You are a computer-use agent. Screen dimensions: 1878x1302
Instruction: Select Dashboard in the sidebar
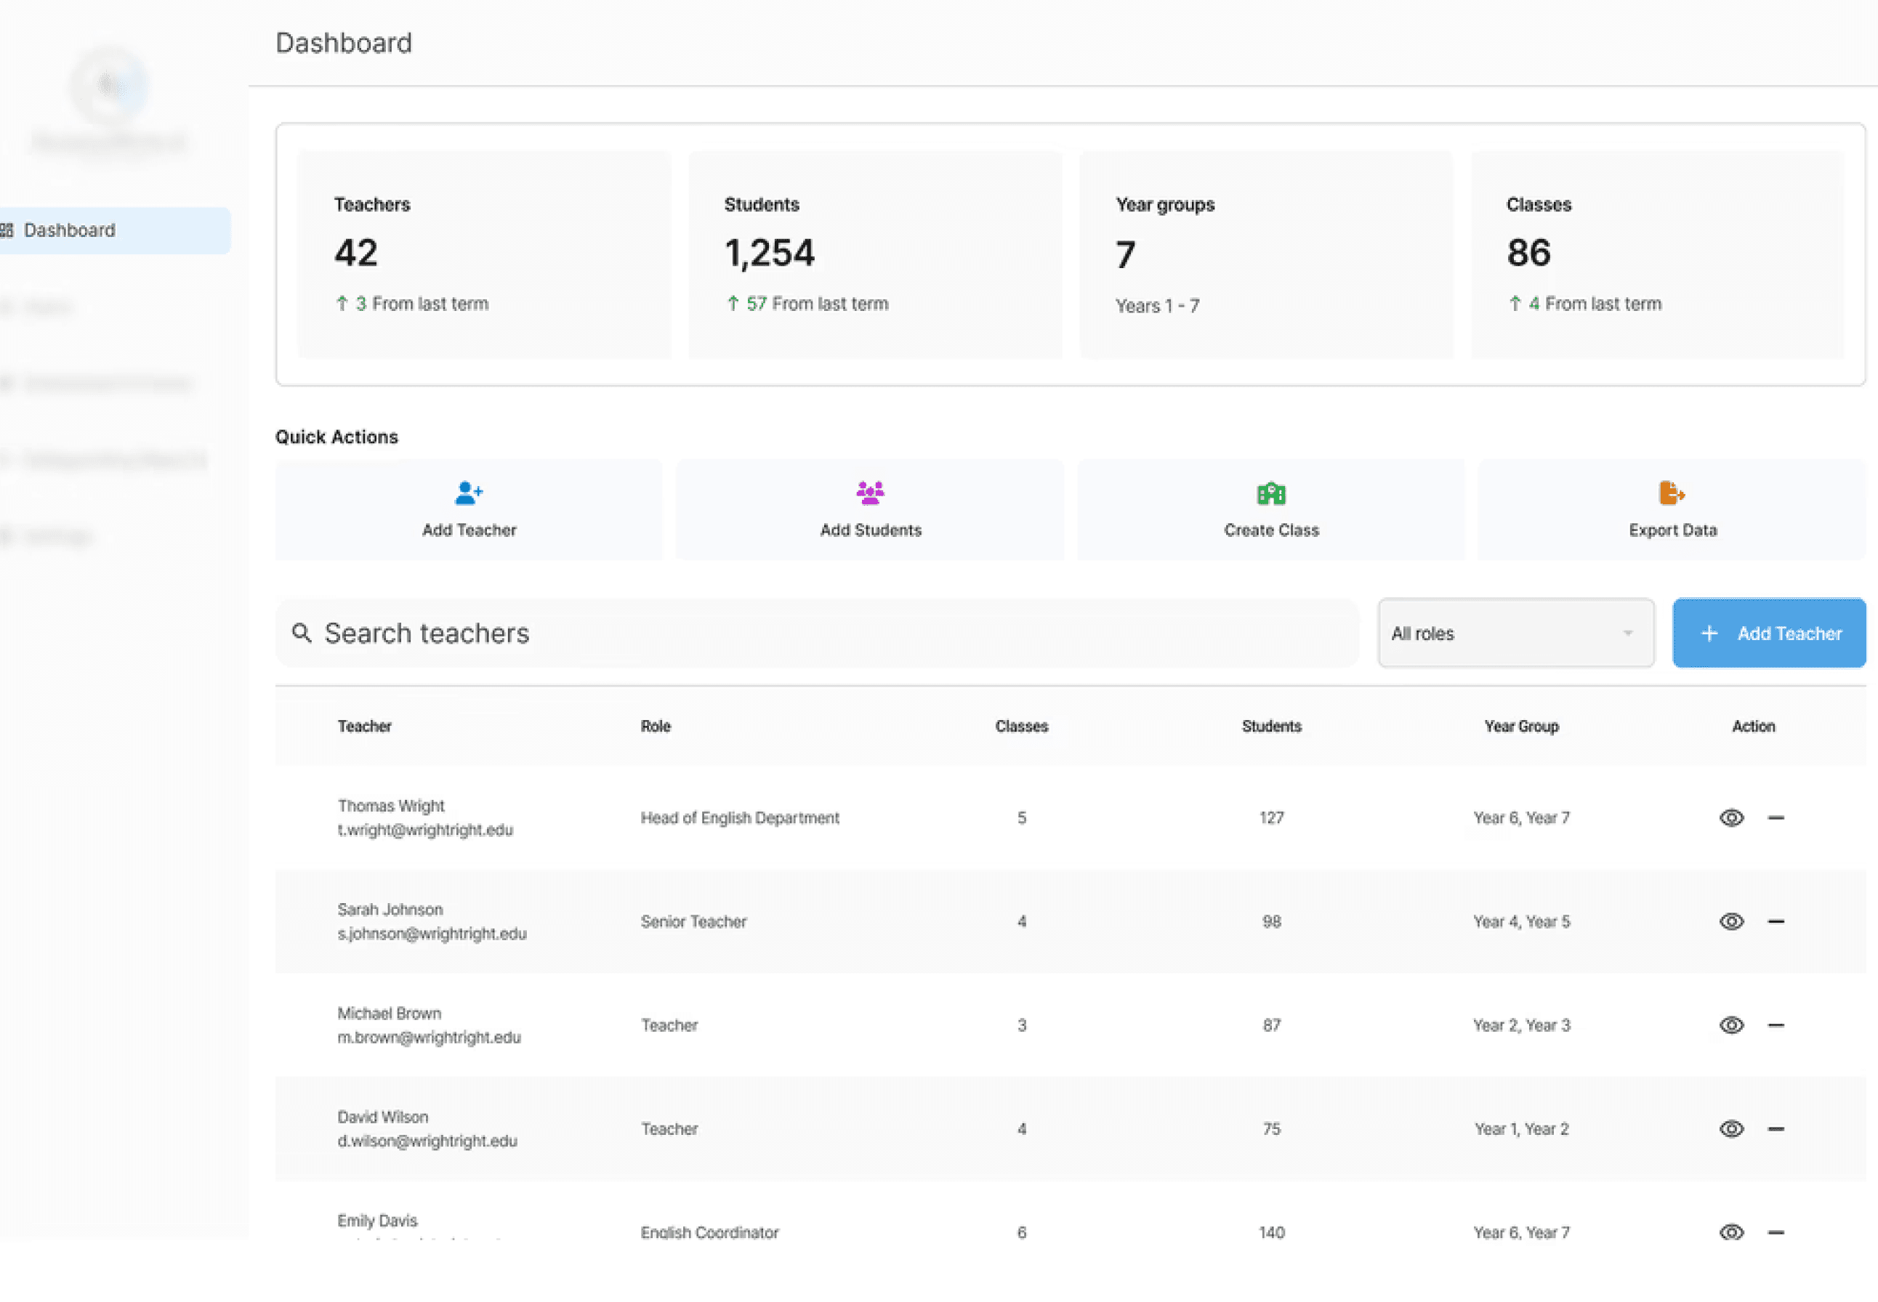click(69, 230)
